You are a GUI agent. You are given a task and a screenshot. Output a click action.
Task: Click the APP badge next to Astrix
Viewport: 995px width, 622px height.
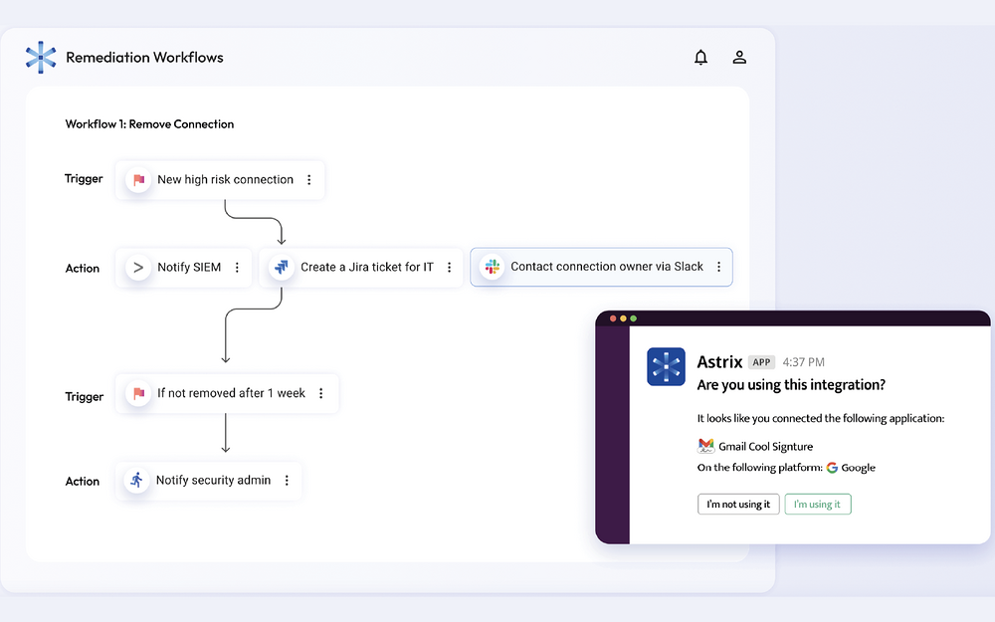pyautogui.click(x=761, y=362)
